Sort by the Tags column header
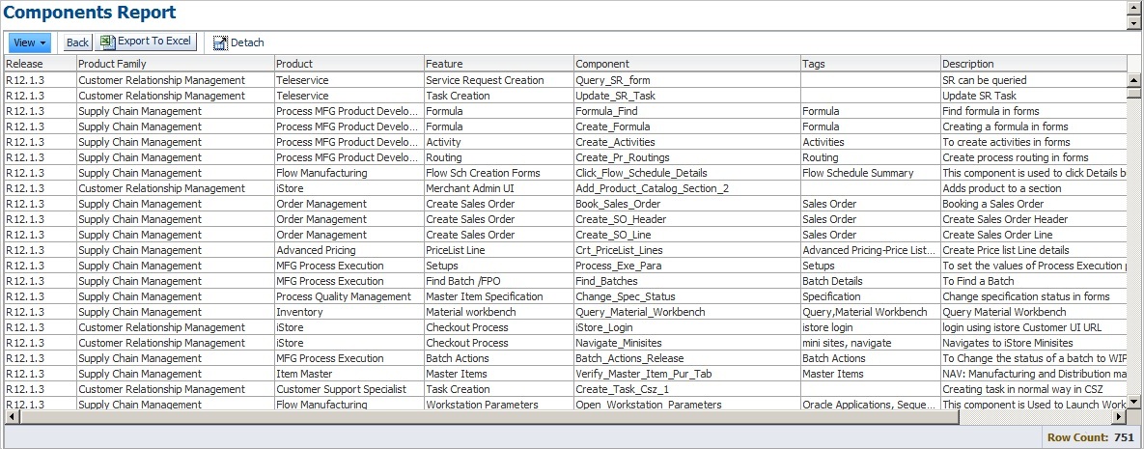The width and height of the screenshot is (1144, 449). pyautogui.click(x=871, y=64)
